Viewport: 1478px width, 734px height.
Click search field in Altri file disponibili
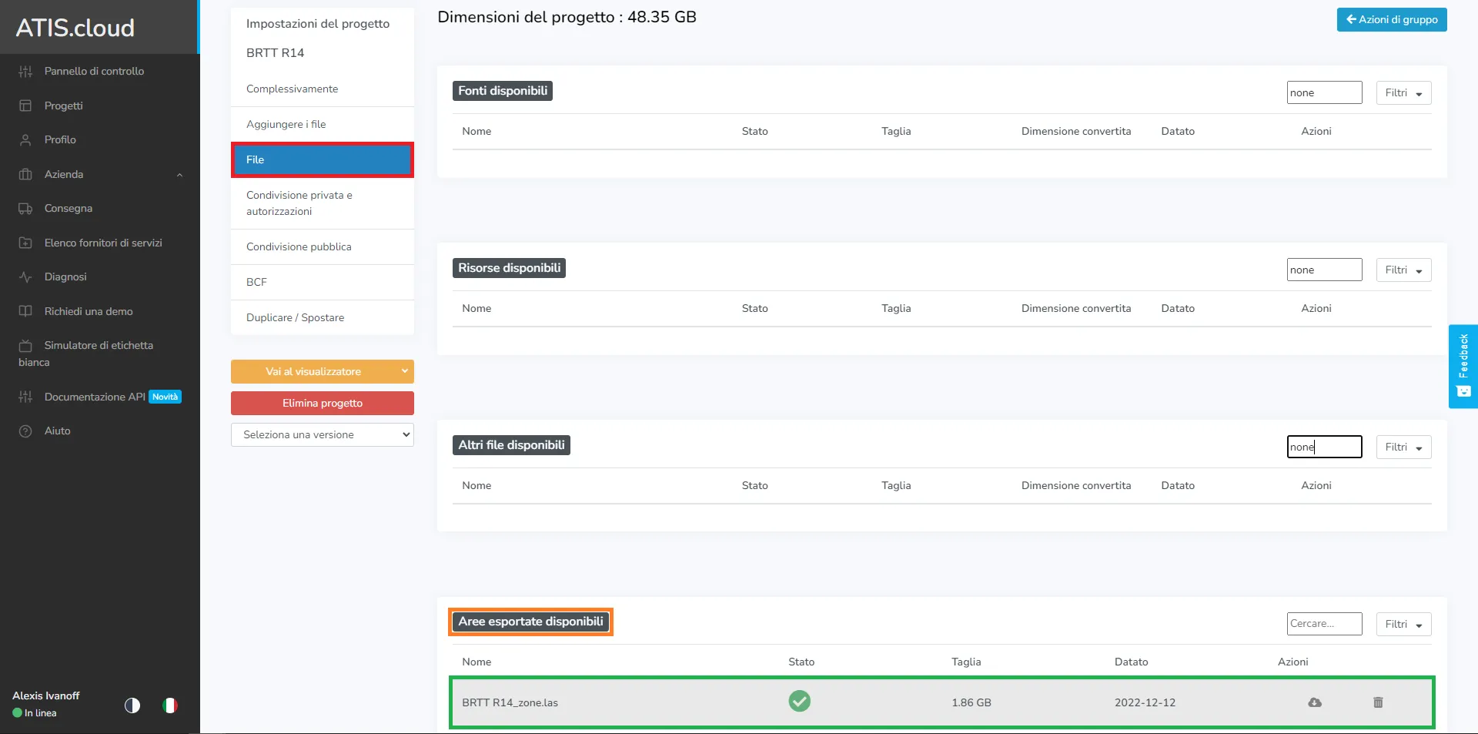pos(1324,447)
